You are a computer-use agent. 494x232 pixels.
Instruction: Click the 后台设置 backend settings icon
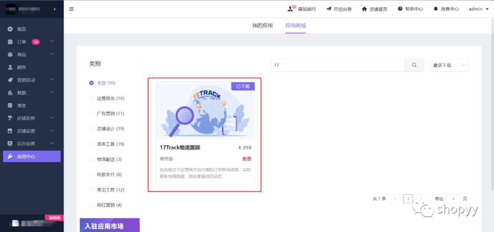click(10, 144)
